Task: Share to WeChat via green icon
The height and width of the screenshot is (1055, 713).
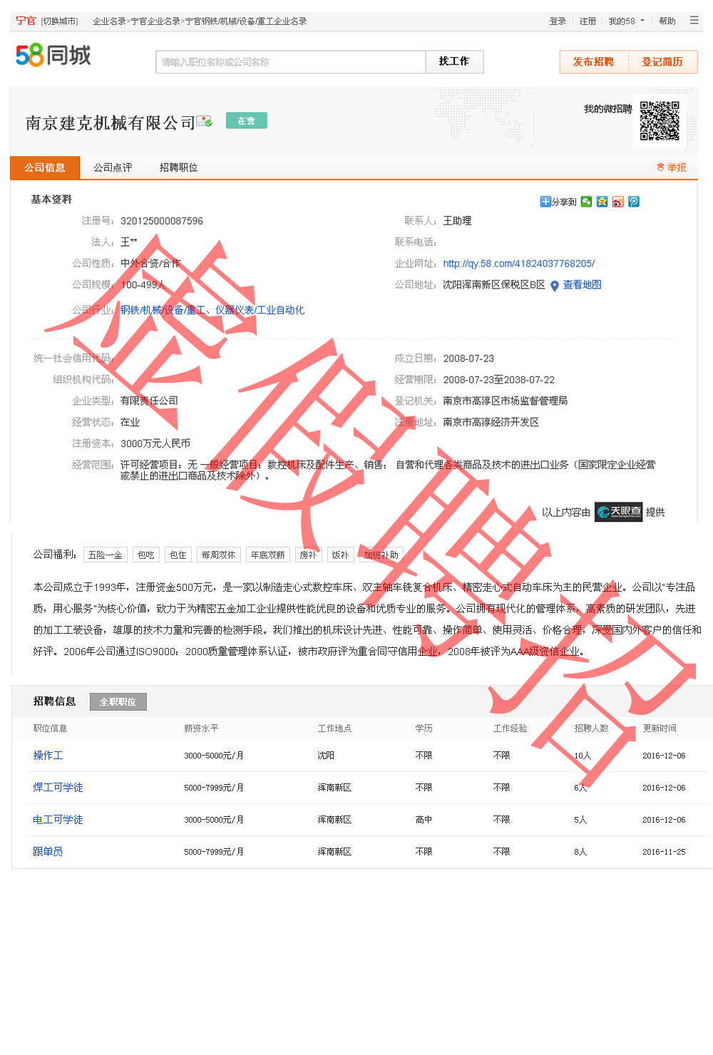Action: coord(586,202)
